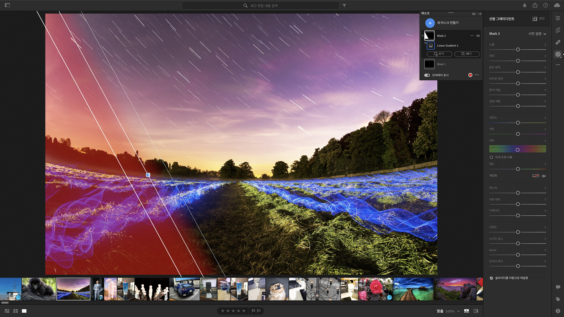
Task: Select the Masking tool
Action: point(558,54)
